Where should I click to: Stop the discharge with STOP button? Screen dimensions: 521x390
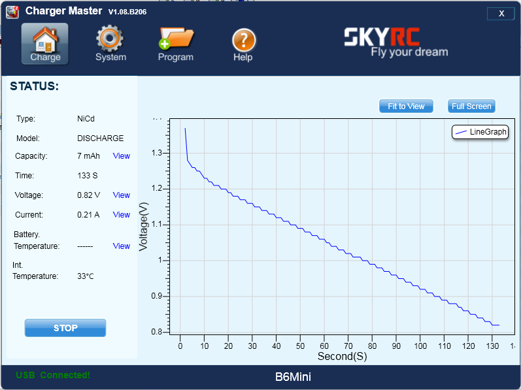point(65,328)
